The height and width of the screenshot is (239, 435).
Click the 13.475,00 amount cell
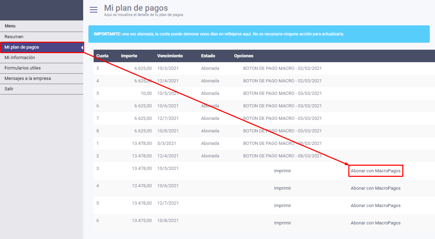[142, 221]
